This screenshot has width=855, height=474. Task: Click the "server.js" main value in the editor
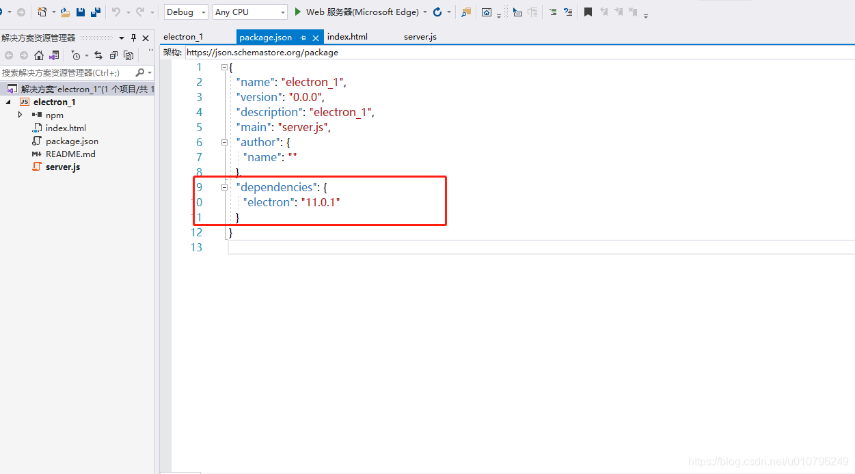303,127
